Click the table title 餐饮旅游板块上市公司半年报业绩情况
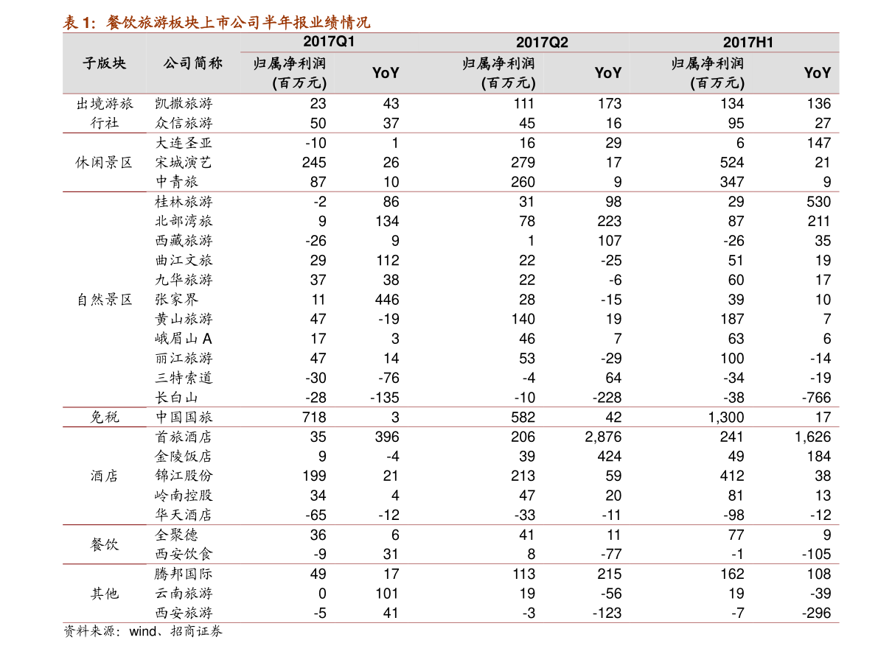This screenshot has width=878, height=654. click(237, 23)
